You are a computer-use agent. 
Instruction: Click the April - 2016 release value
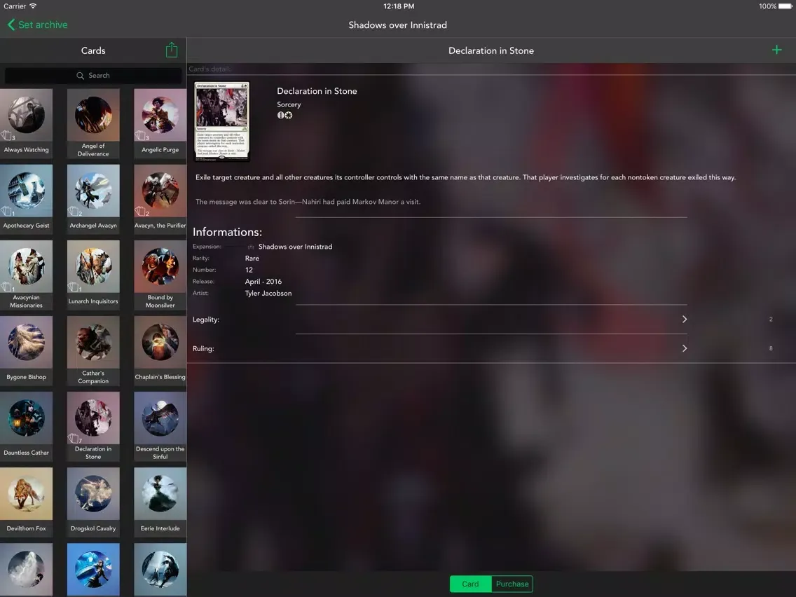[x=263, y=282]
